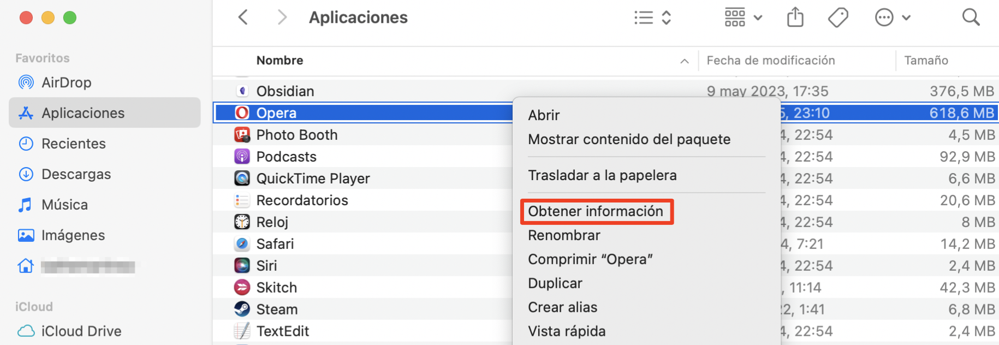Click the 20,6 MB size of Recordatorios
This screenshot has height=345, width=999.
pos(967,200)
